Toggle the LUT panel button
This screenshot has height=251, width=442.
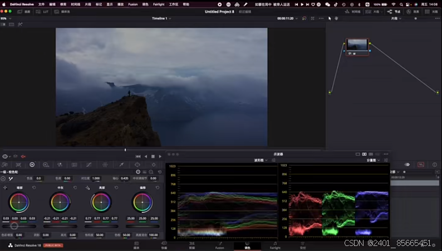tap(43, 11)
